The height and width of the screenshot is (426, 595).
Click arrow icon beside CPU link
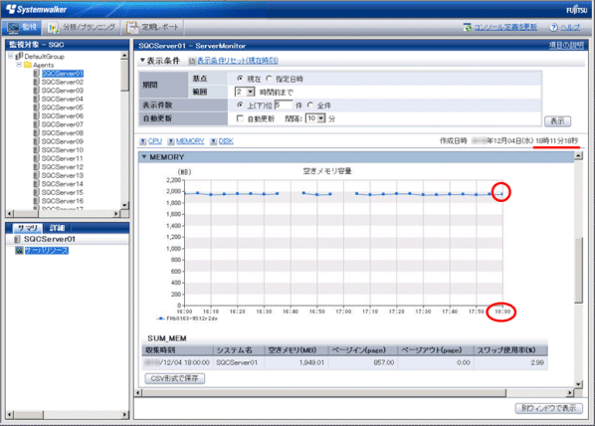(x=142, y=141)
